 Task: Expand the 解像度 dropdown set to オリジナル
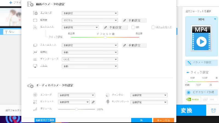point(90,20)
